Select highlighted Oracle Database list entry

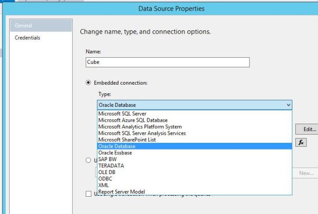pyautogui.click(x=117, y=146)
